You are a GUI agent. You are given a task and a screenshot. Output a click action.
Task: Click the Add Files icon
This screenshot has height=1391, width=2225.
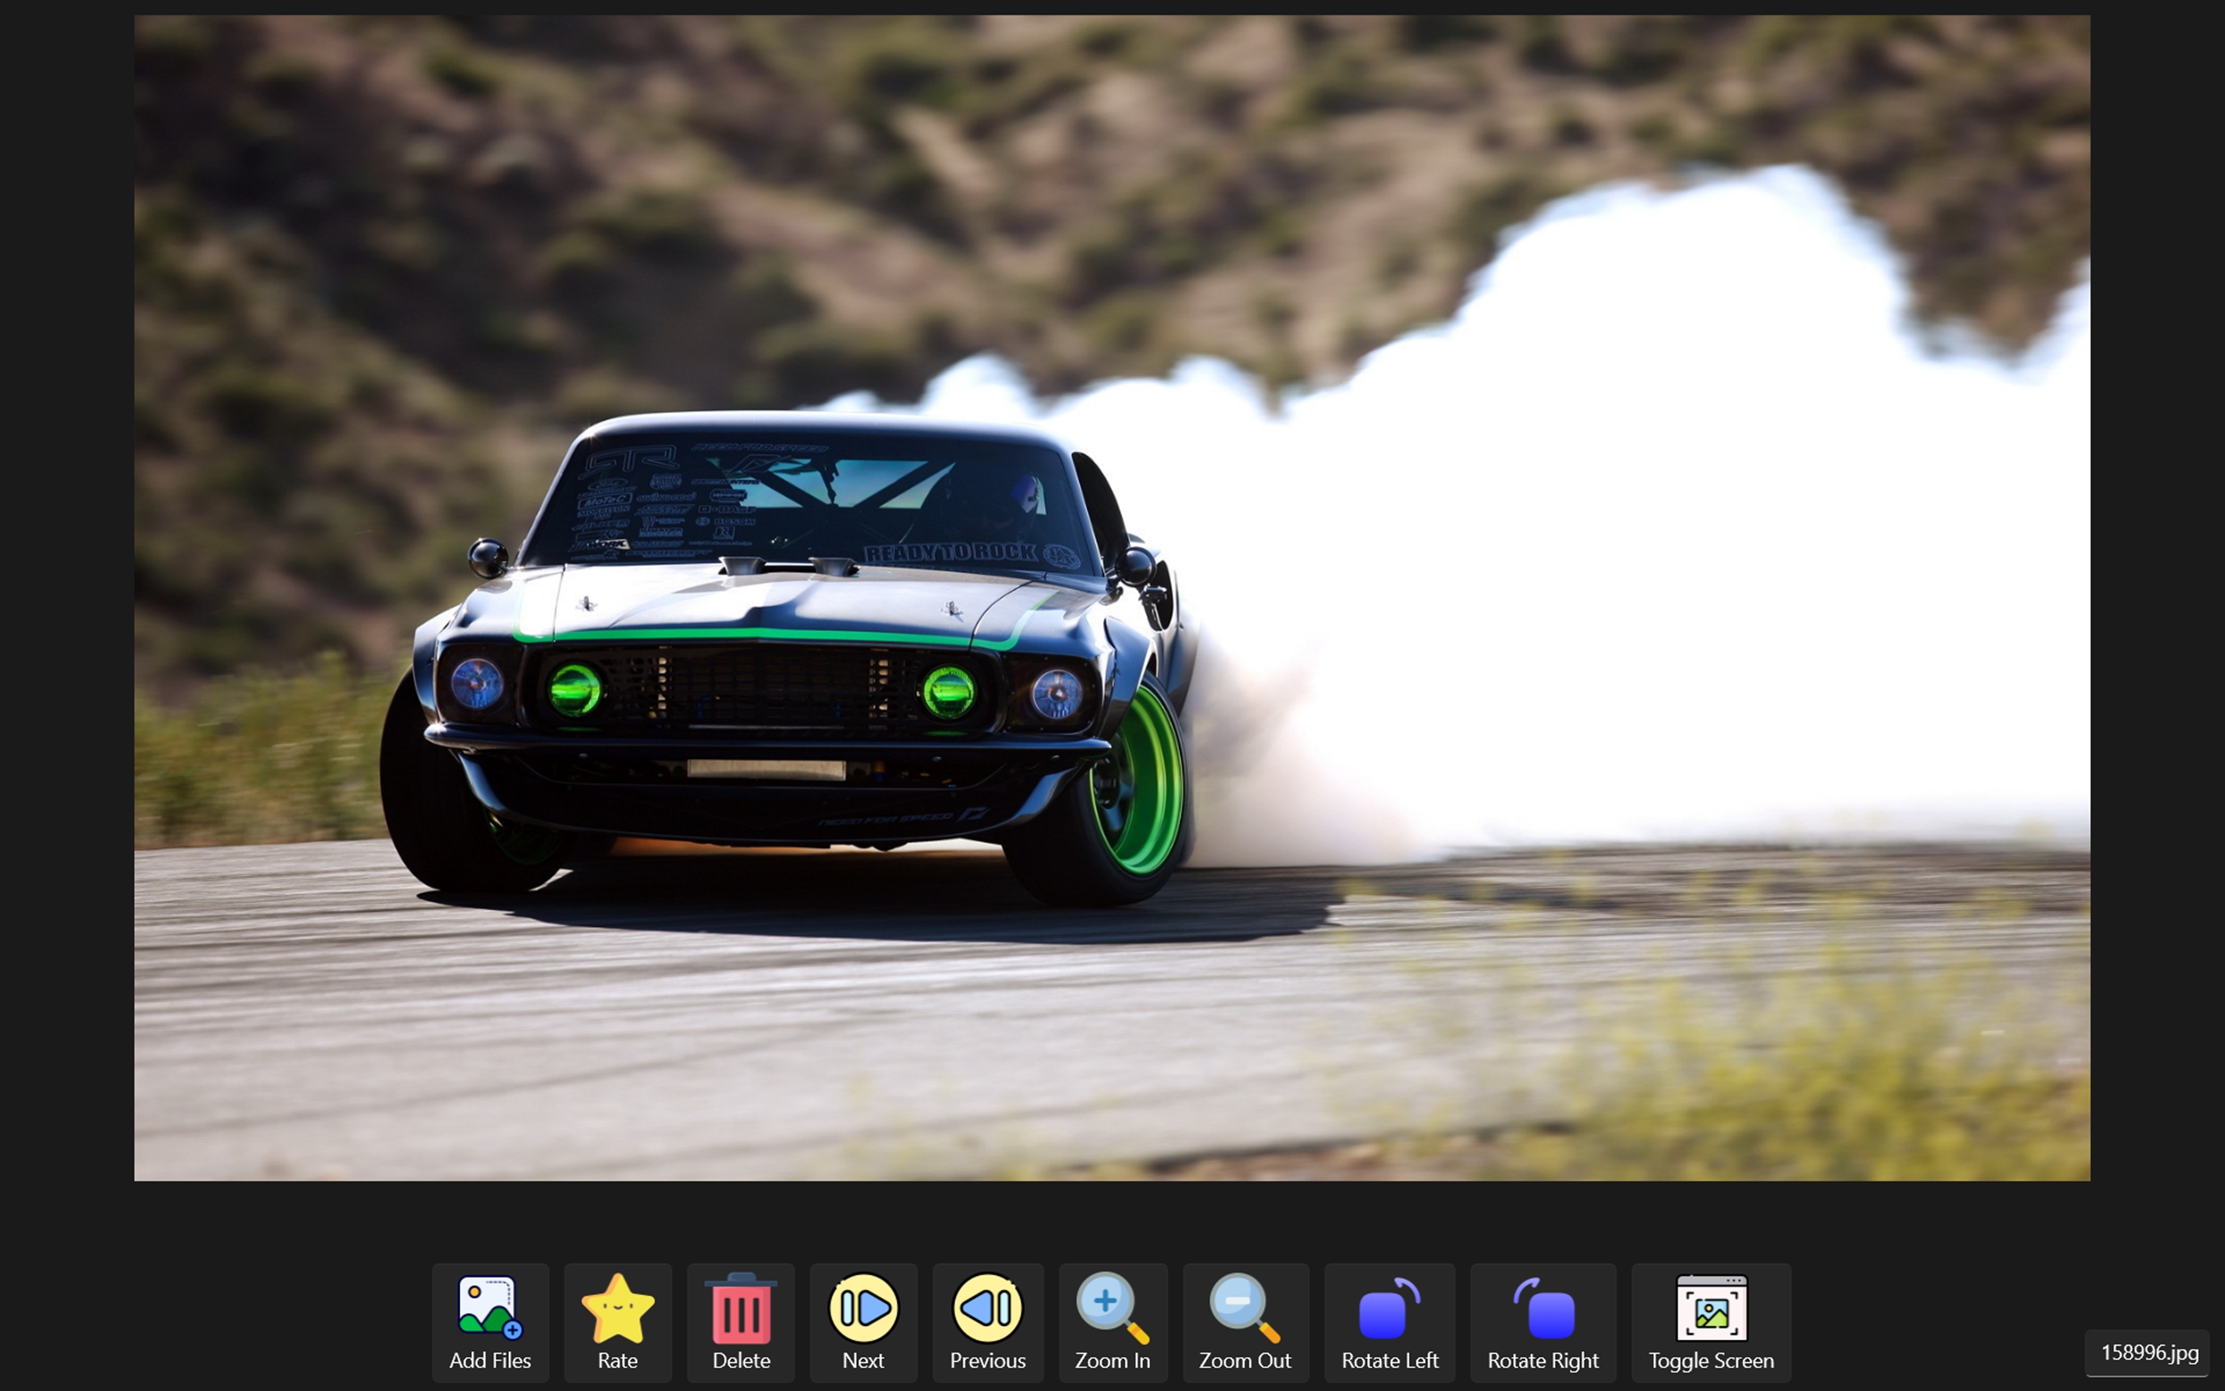click(x=489, y=1307)
